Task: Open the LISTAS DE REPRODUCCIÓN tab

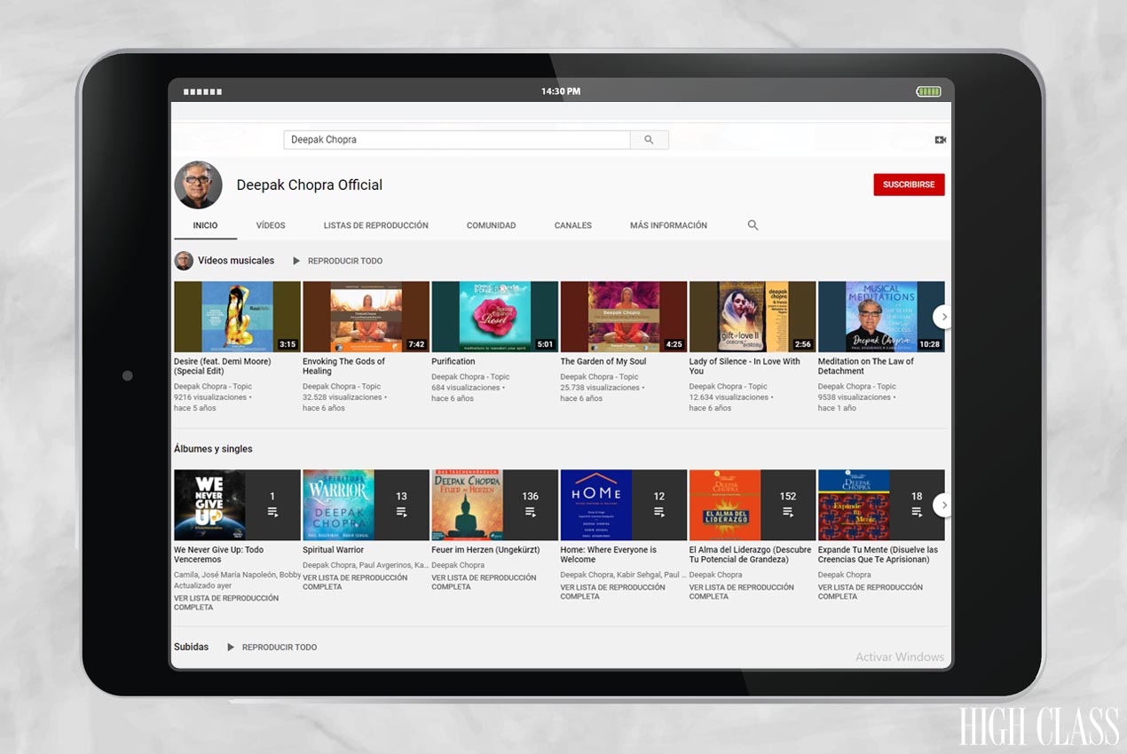Action: [x=375, y=225]
